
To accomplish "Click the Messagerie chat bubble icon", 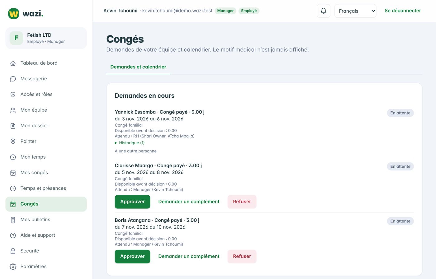I will (x=13, y=79).
